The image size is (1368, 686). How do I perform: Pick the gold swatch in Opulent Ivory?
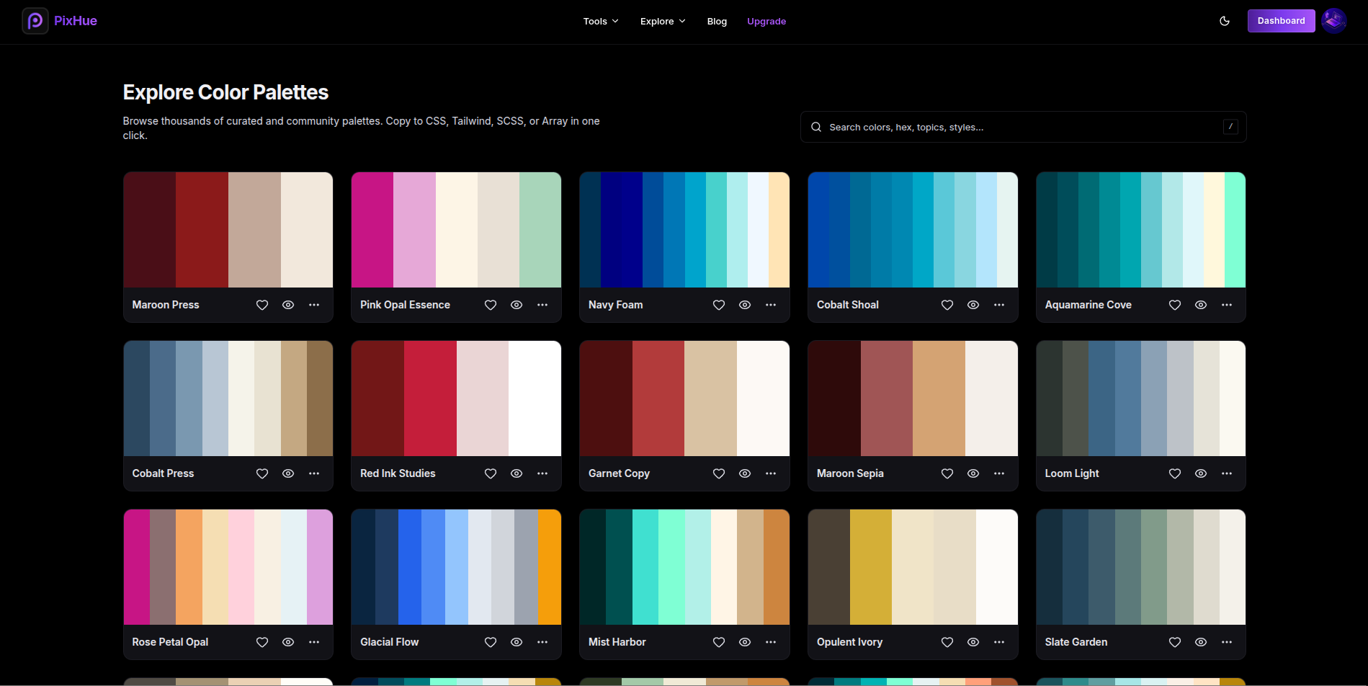tap(871, 567)
